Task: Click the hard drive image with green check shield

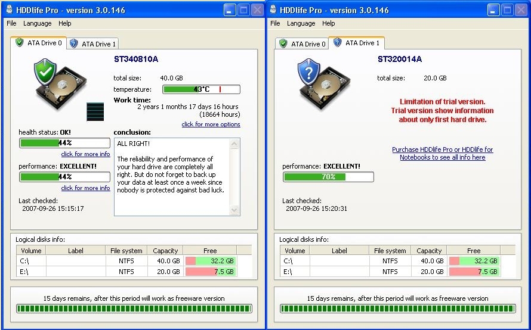Action: [60, 84]
